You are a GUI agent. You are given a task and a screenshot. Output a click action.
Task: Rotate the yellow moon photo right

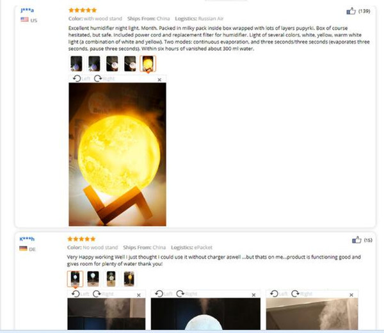click(104, 79)
